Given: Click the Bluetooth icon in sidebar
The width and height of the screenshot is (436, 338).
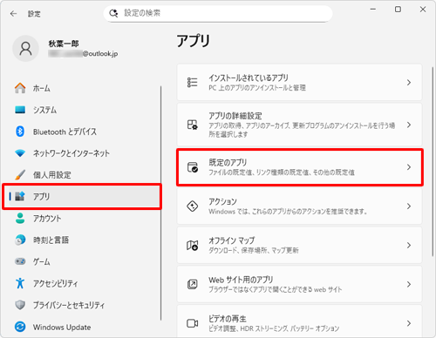Looking at the screenshot, I should (20, 132).
